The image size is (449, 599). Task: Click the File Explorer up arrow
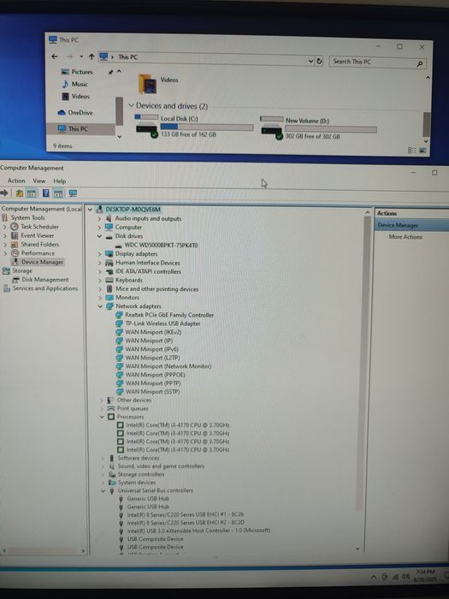point(92,57)
